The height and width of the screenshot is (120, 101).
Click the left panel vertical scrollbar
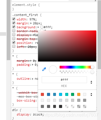point(8,30)
